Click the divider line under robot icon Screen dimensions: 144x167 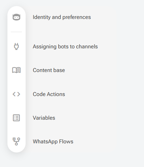[x=17, y=32]
